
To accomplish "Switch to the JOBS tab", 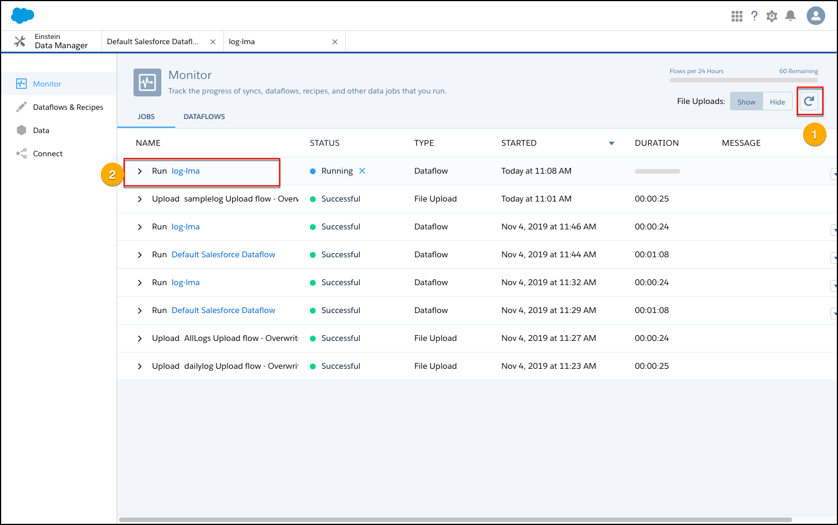I will click(146, 117).
